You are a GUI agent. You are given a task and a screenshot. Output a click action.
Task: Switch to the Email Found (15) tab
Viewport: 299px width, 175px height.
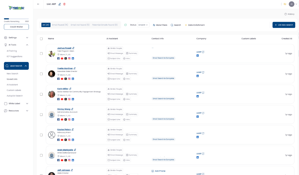[60, 25]
